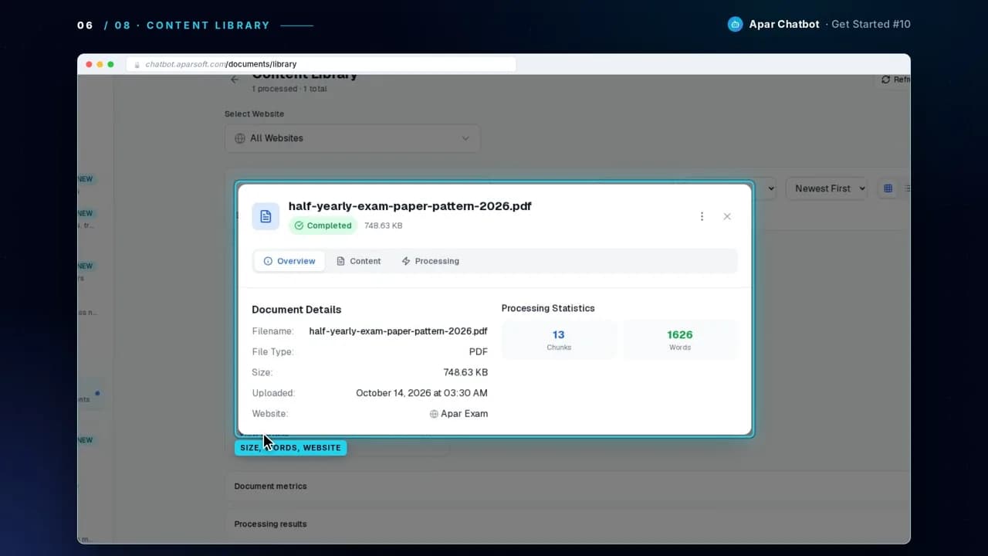Expand the All Websites dropdown

(x=353, y=138)
